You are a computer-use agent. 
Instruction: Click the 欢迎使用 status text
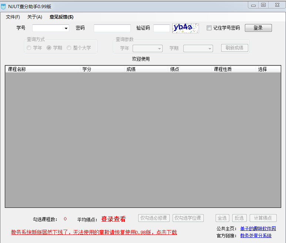pos(141,59)
